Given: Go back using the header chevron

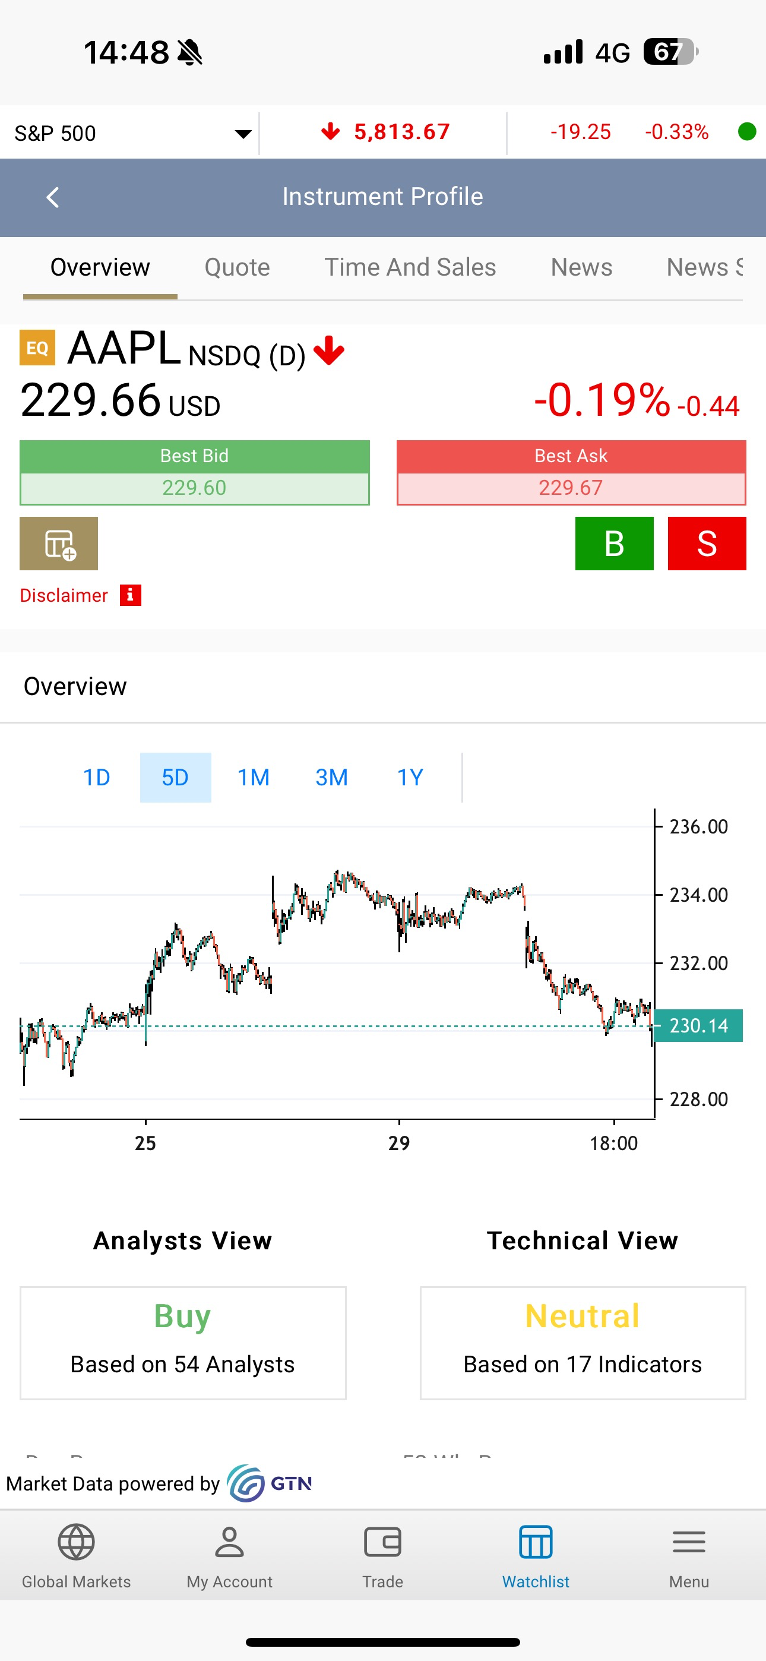Looking at the screenshot, I should pyautogui.click(x=53, y=197).
